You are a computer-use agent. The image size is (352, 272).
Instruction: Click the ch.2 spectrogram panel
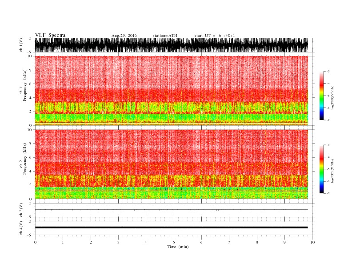coord(172,164)
